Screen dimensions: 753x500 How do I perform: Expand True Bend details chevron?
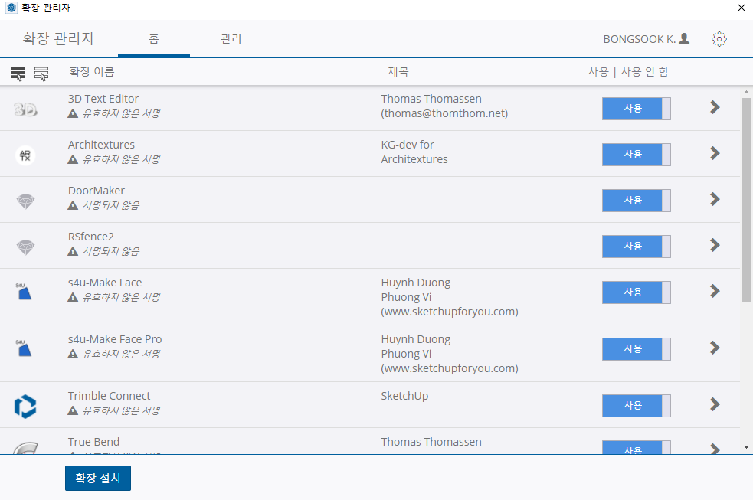click(x=715, y=449)
